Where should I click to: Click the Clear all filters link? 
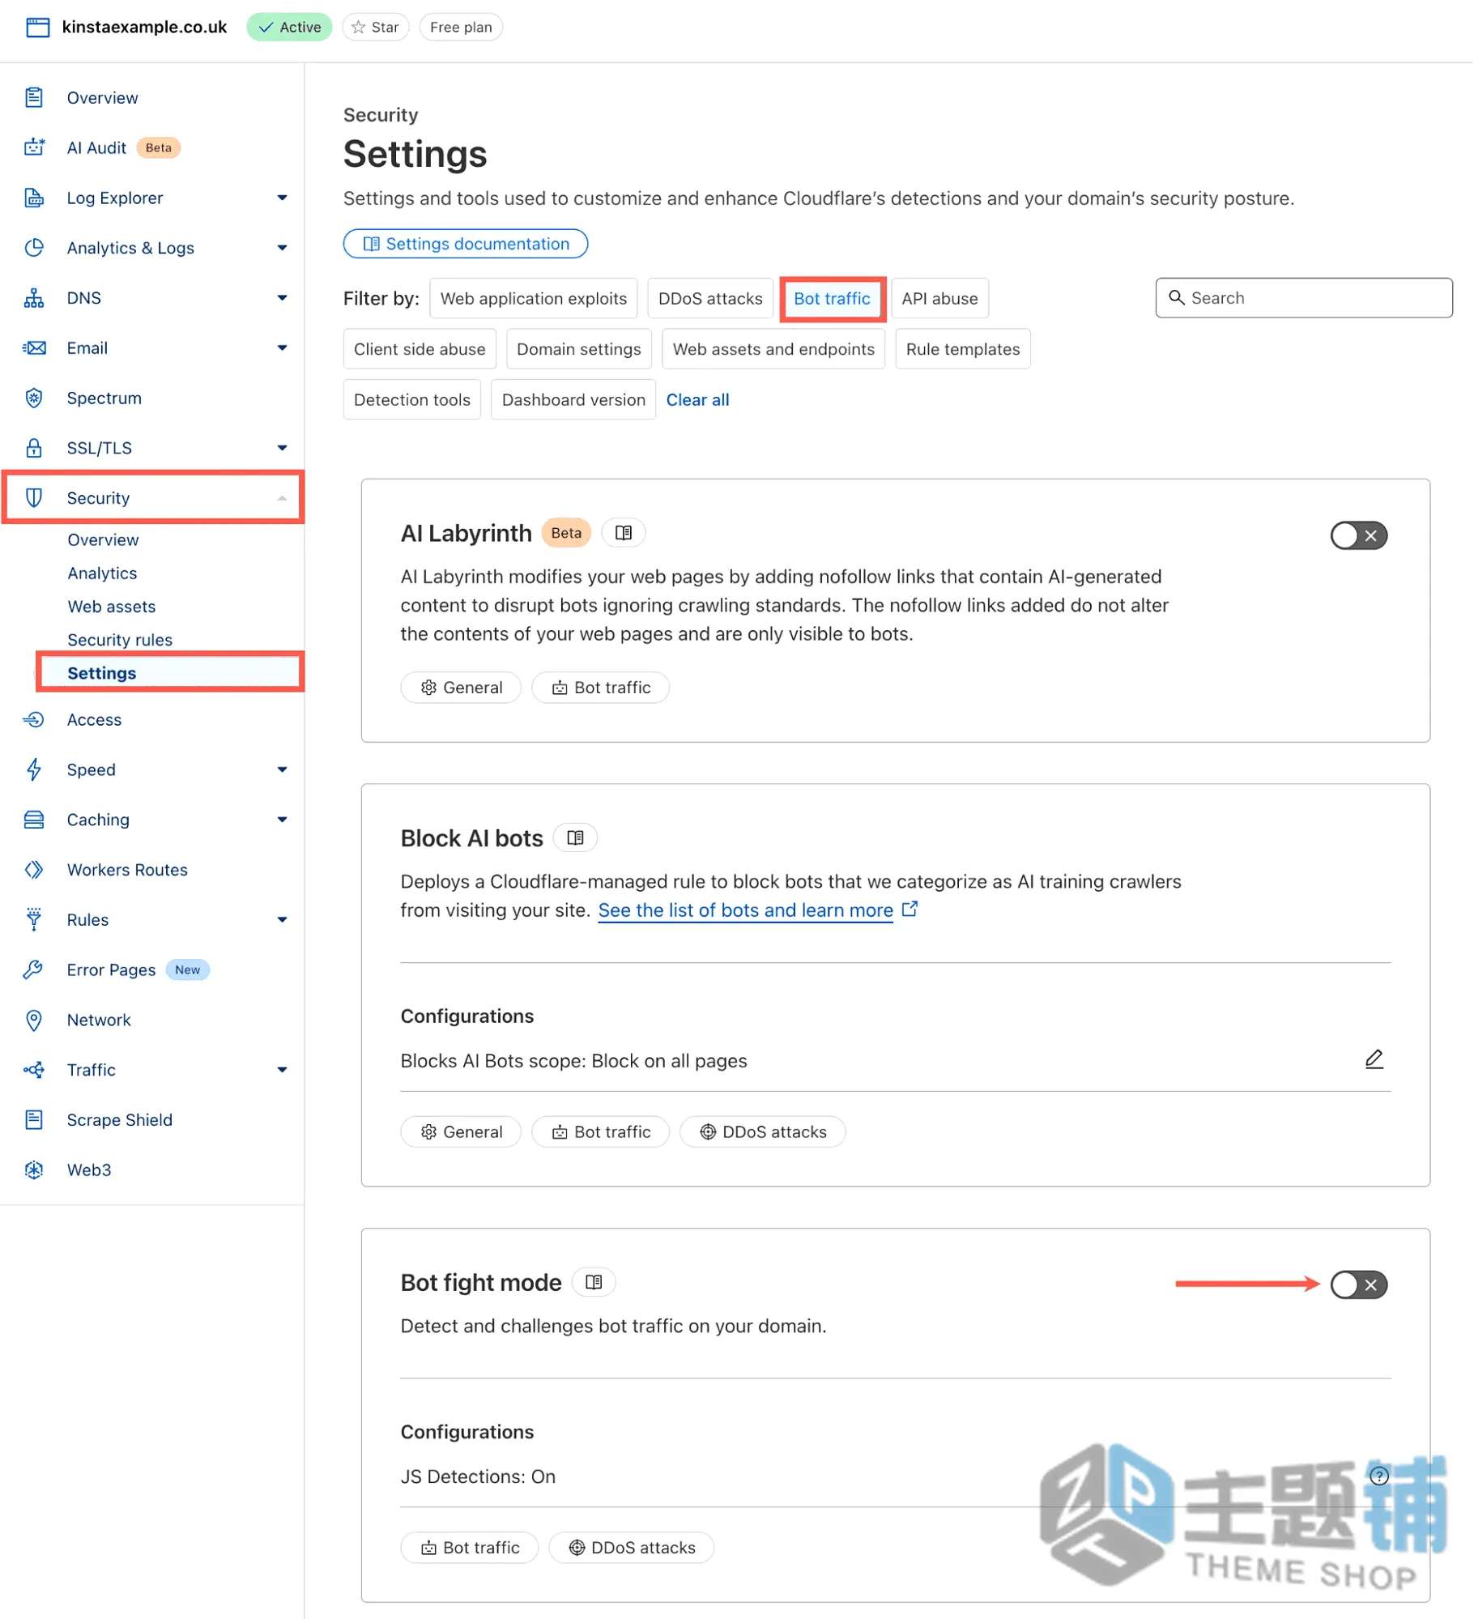[x=698, y=400]
